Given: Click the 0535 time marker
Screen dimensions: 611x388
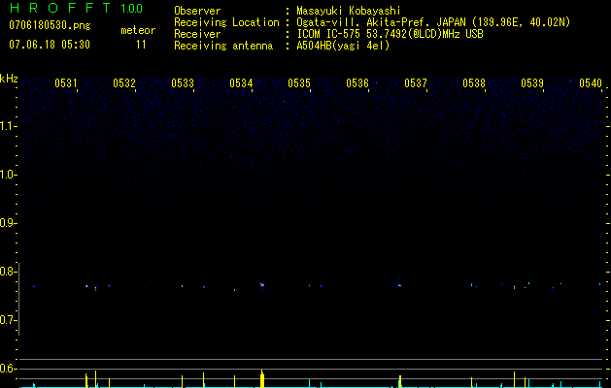Looking at the screenshot, I should click(299, 83).
